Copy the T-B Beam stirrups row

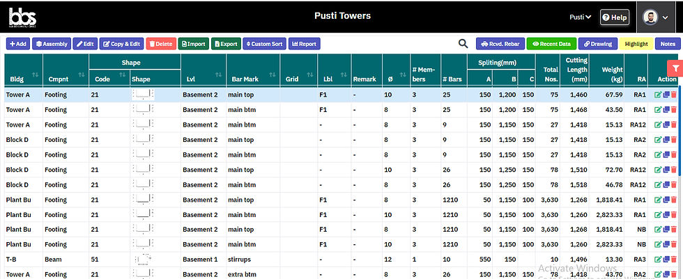[x=666, y=260]
